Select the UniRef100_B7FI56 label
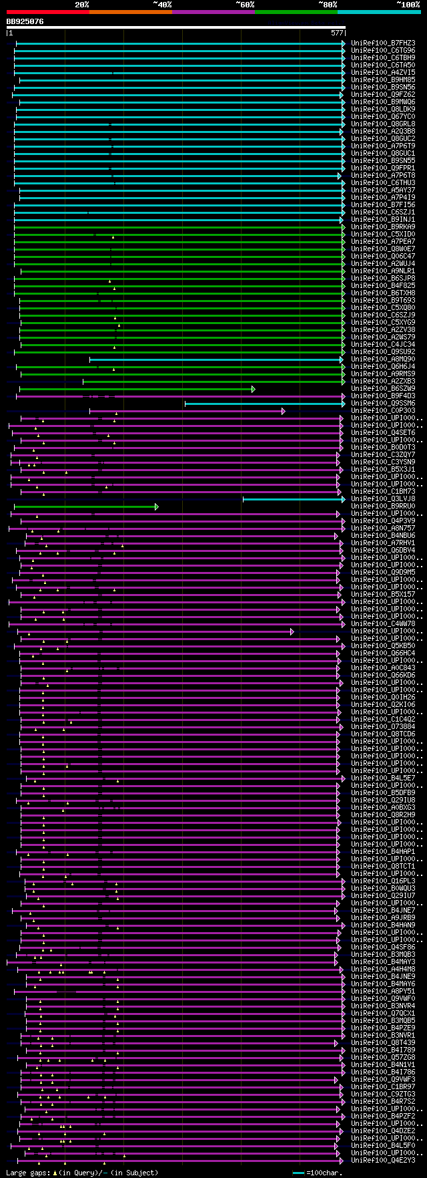Image resolution: width=427 pixels, height=1178 pixels. click(x=383, y=205)
